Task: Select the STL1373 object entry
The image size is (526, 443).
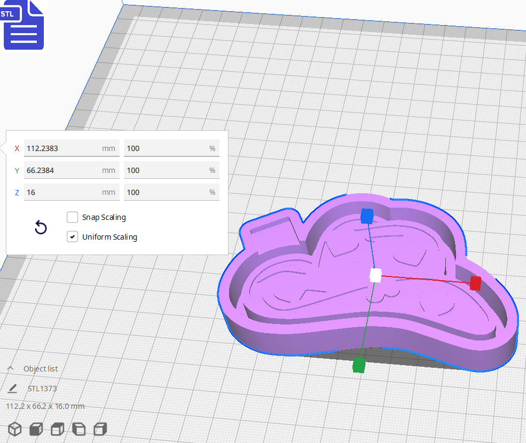Action: tap(42, 389)
